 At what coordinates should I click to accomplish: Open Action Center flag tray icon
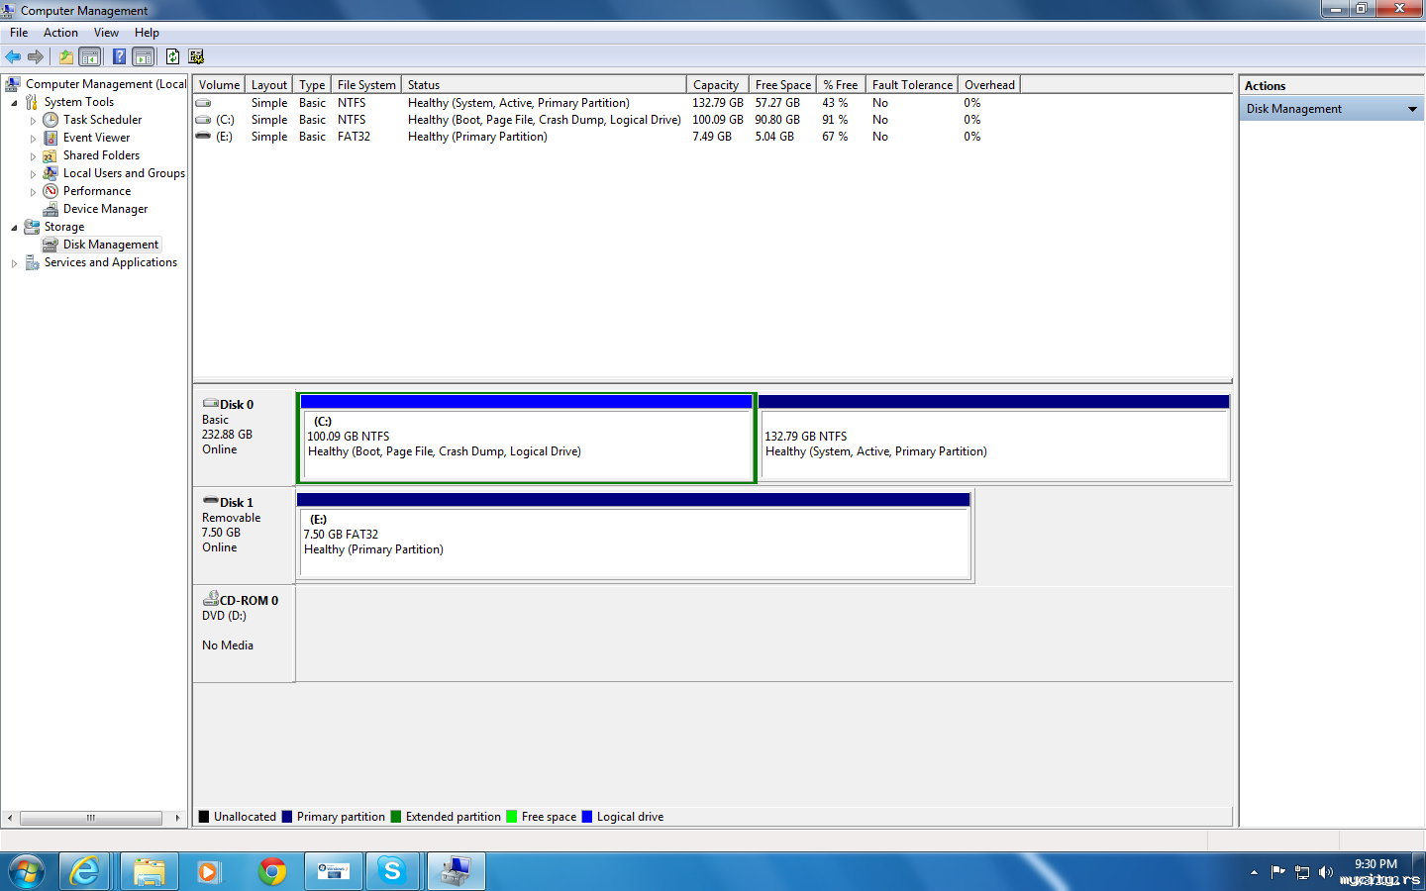click(x=1278, y=872)
